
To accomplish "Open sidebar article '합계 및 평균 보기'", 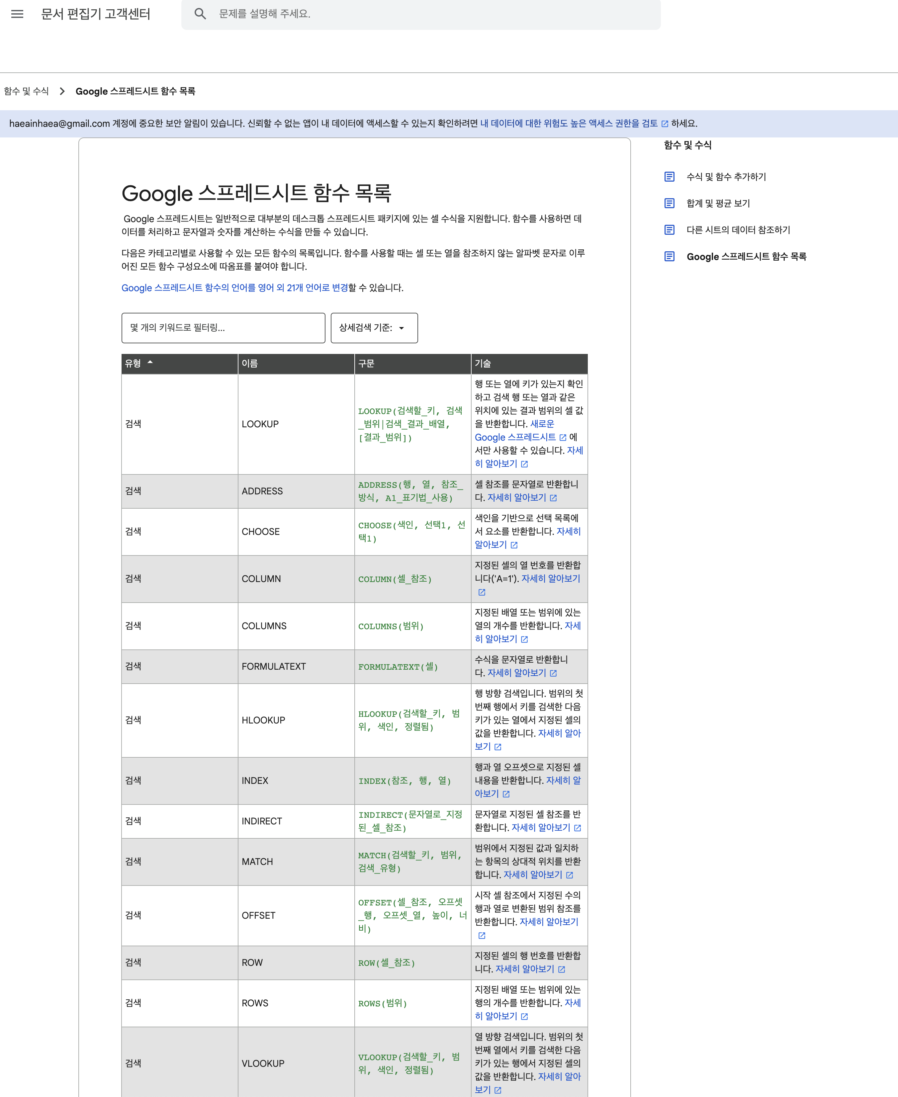I will 718,203.
